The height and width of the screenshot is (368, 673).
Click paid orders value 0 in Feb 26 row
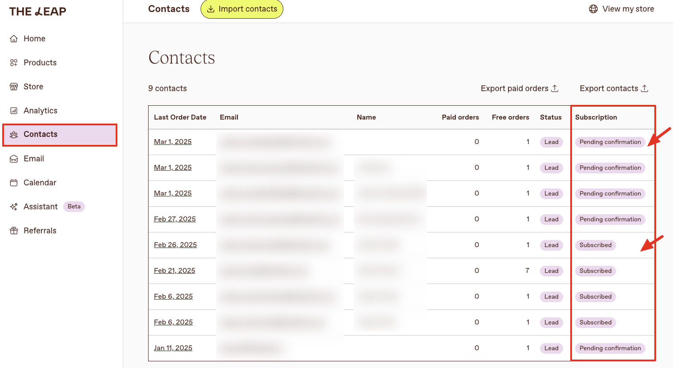(x=477, y=245)
